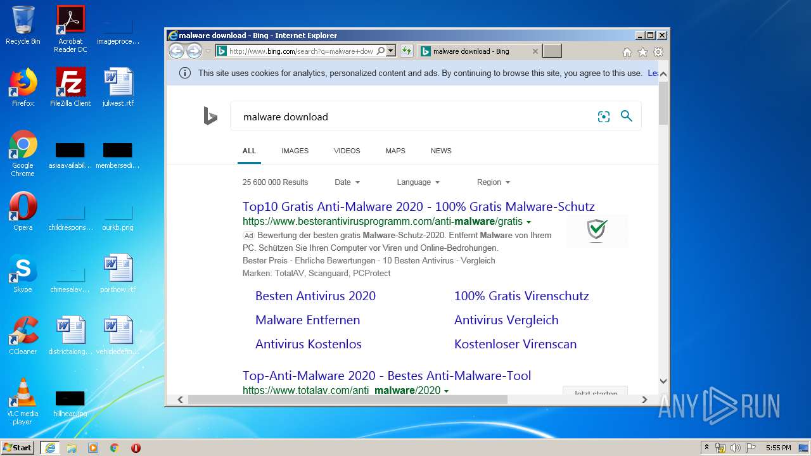Open Opera browser desktop shortcut
Image resolution: width=811 pixels, height=456 pixels.
click(x=23, y=212)
